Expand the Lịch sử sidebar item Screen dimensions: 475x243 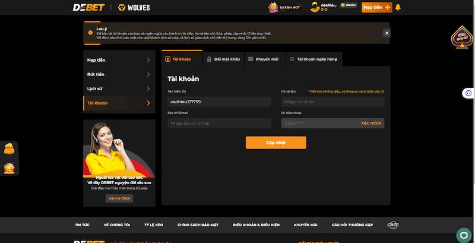pos(118,89)
